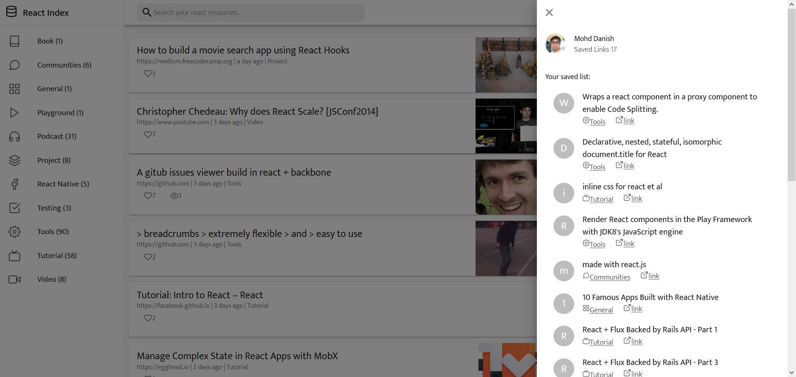Click the Testing checkmark-square icon
This screenshot has height=377, width=796.
pos(15,208)
